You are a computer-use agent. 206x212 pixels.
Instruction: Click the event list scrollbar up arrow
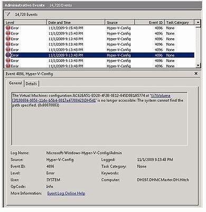[x=198, y=22]
